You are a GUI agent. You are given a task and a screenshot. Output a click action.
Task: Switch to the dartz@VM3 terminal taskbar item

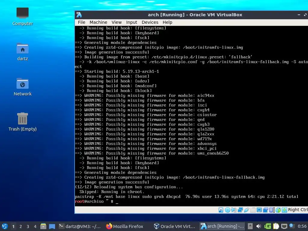(x=80, y=226)
